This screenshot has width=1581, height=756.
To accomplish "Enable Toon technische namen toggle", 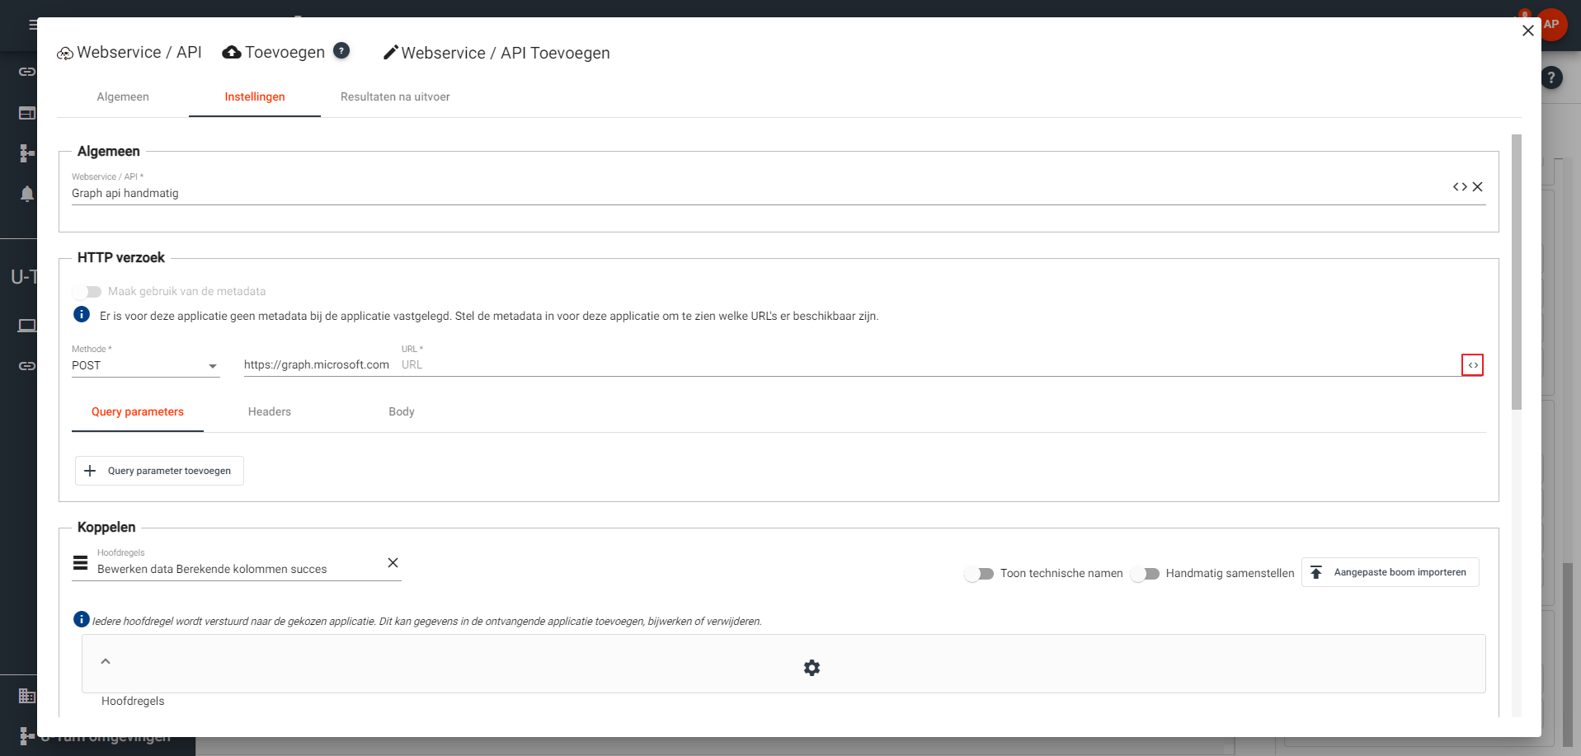I will click(x=979, y=574).
